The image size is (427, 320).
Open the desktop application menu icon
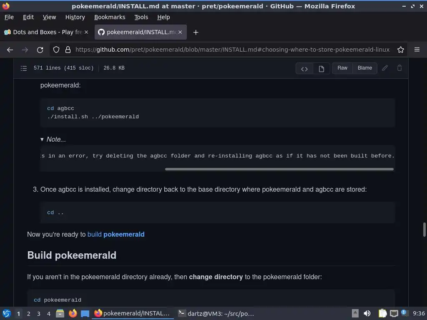click(7, 313)
